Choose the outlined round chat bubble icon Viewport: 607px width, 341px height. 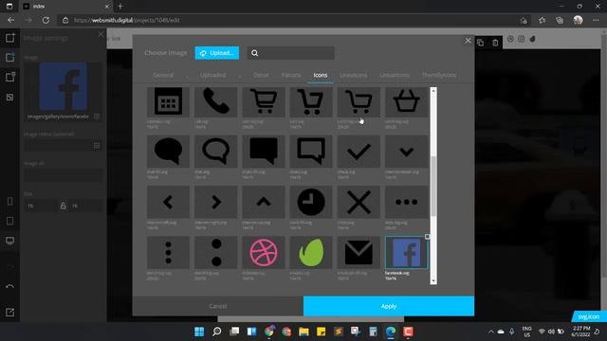215,152
